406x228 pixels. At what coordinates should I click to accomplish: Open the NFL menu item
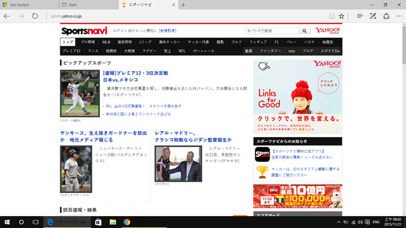tap(182, 51)
